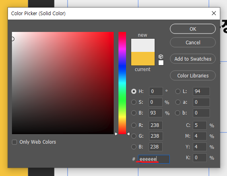The width and height of the screenshot is (227, 176).
Task: Click the color field picker circle marker
Action: pos(13,39)
